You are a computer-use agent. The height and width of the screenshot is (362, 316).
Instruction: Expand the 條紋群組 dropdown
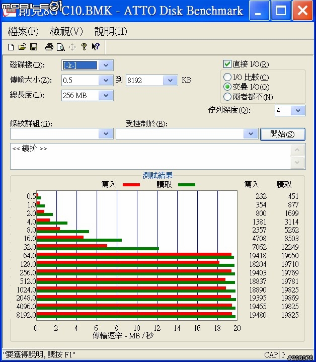(106, 133)
